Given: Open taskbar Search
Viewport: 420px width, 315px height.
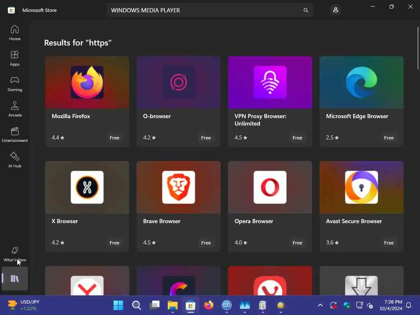Looking at the screenshot, I should click(x=136, y=305).
